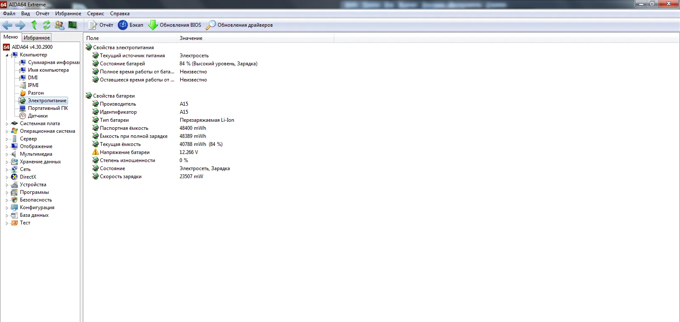Expand the Хранение данных node
Image resolution: width=680 pixels, height=322 pixels.
(x=7, y=162)
